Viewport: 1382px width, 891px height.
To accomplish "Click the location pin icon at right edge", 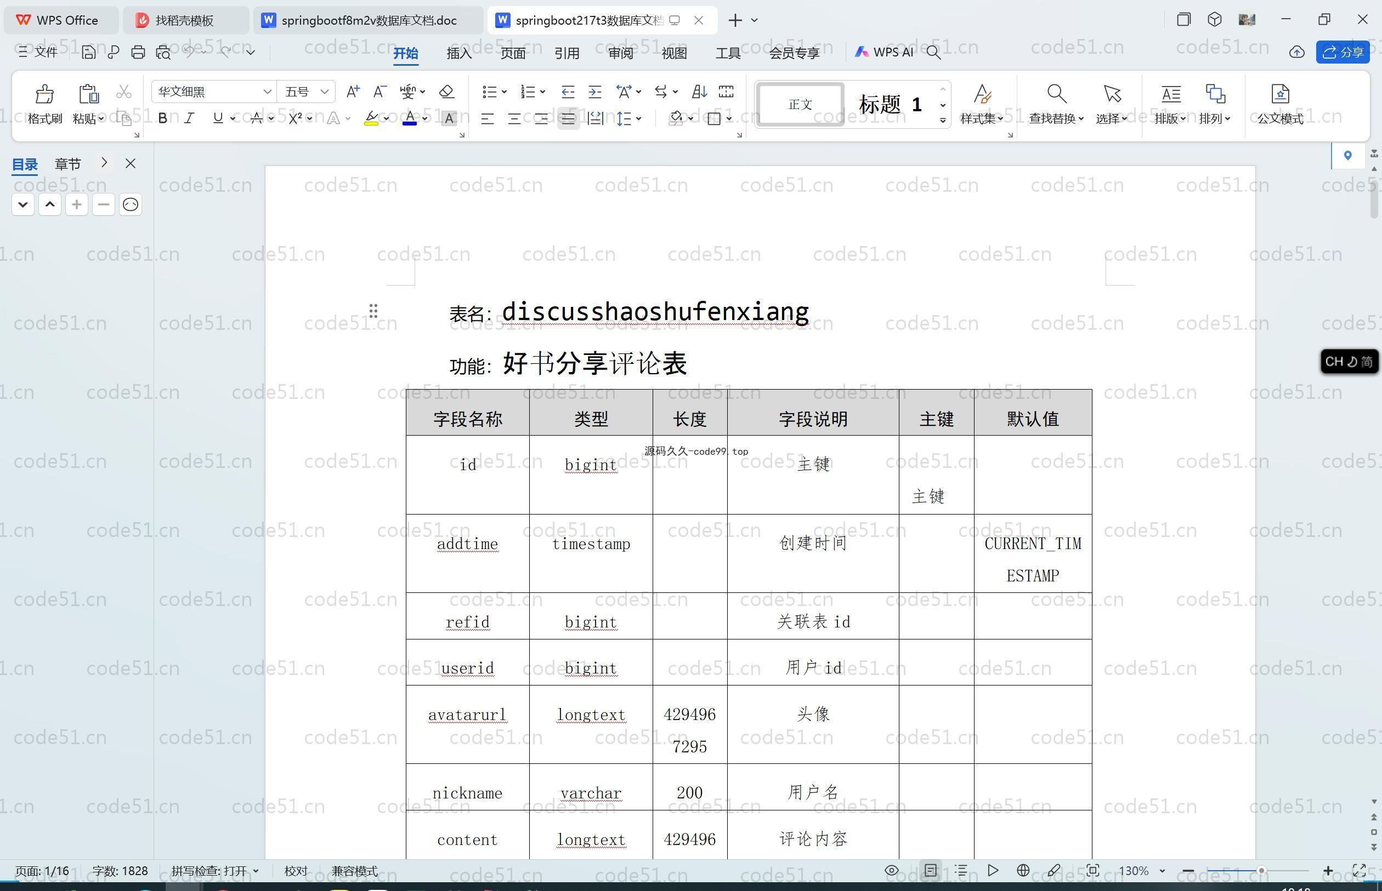I will pyautogui.click(x=1348, y=155).
